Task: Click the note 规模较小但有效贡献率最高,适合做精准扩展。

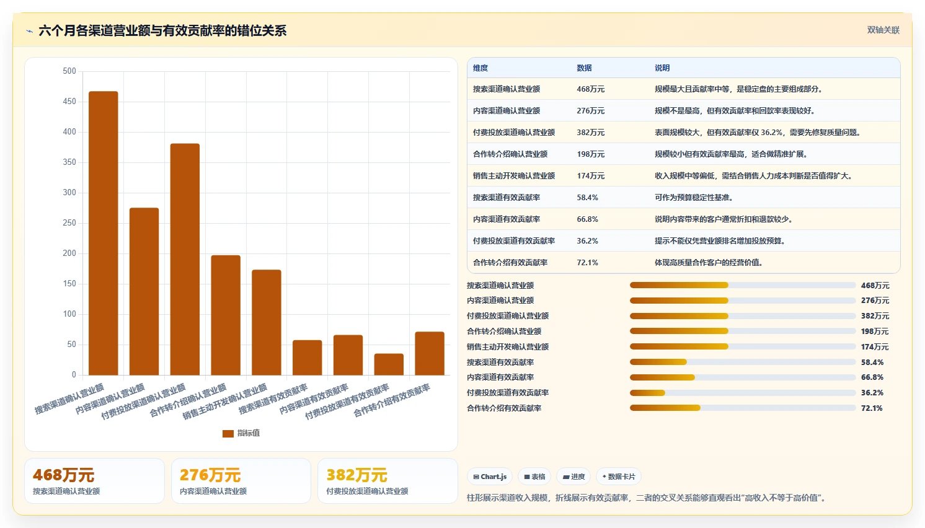Action: 732,154
